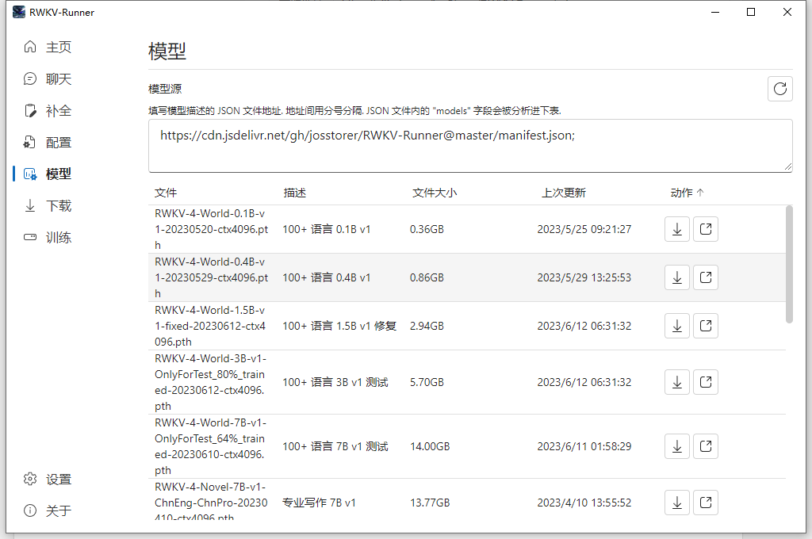Open the 补全 completion page

coord(48,111)
